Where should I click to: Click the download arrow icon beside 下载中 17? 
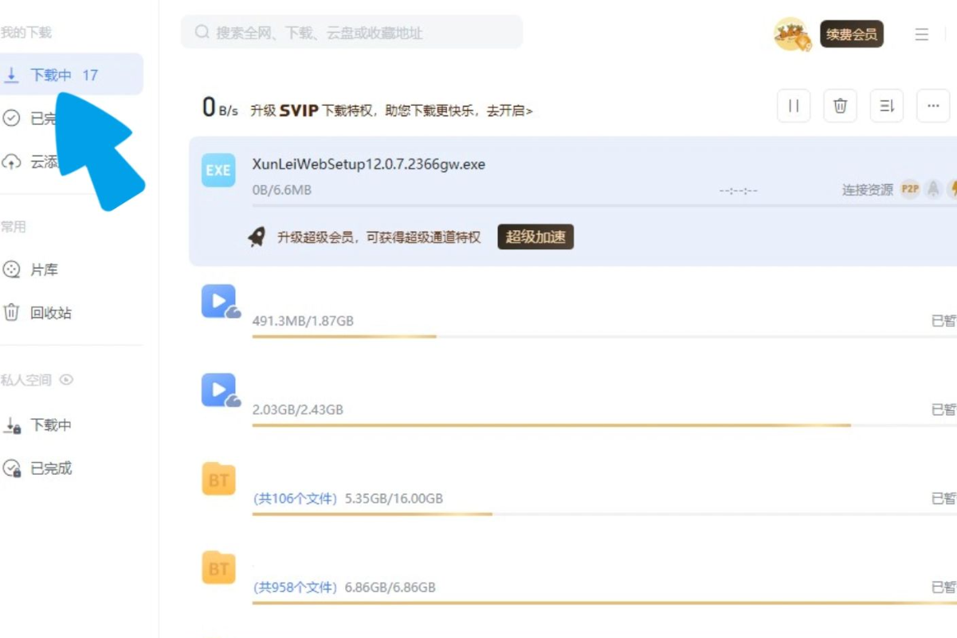tap(11, 75)
